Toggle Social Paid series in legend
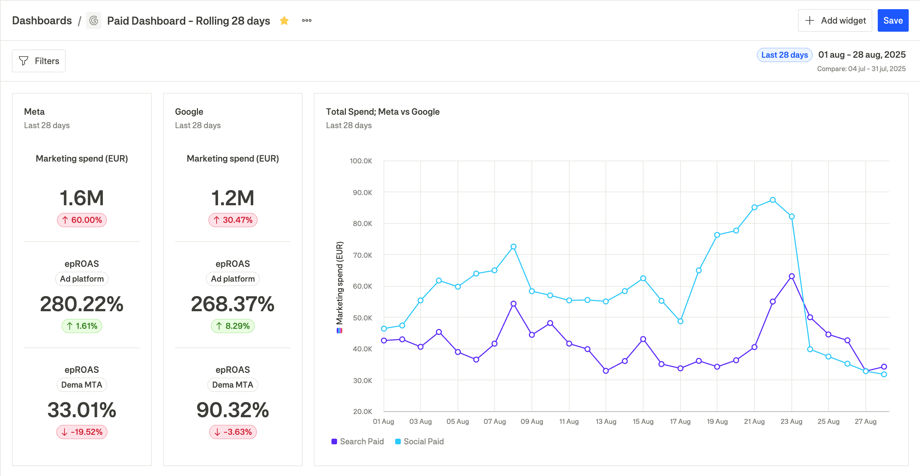Viewport: 920px width, 476px height. point(423,441)
